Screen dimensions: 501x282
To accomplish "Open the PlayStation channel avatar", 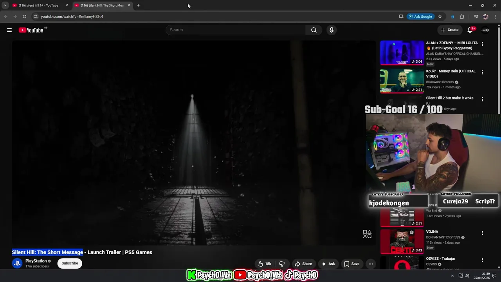I will point(17,263).
